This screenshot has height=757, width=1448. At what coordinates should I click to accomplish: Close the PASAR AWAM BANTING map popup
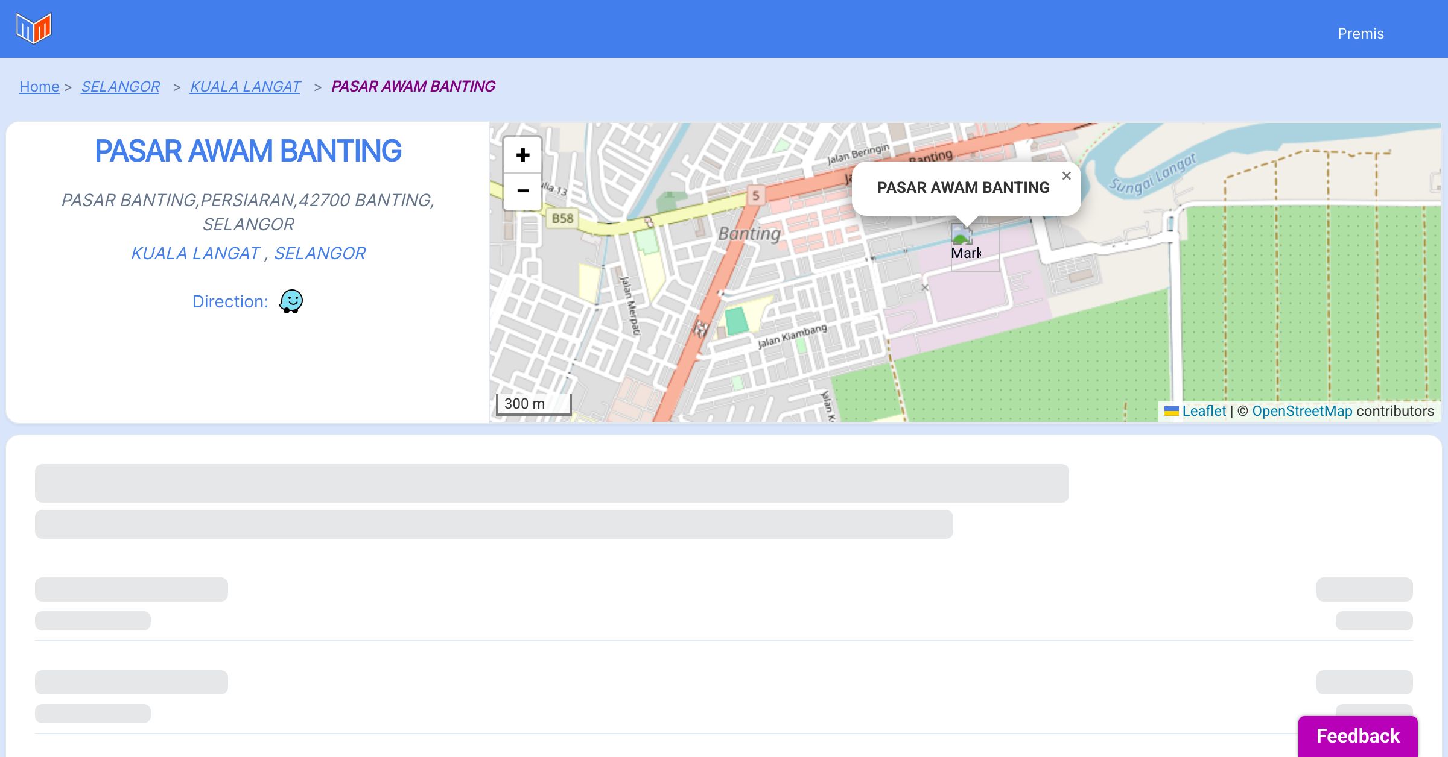(x=1066, y=176)
